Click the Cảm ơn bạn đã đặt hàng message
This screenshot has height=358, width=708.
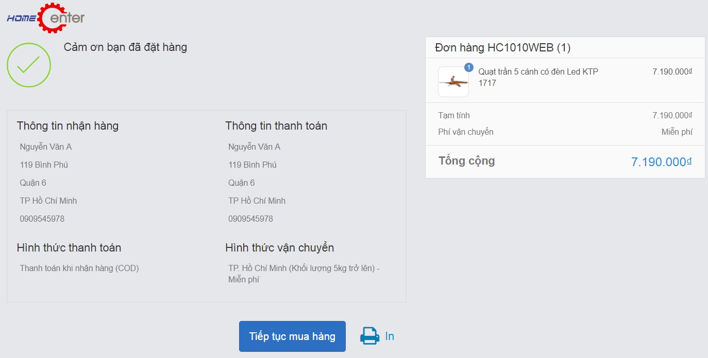(x=125, y=47)
